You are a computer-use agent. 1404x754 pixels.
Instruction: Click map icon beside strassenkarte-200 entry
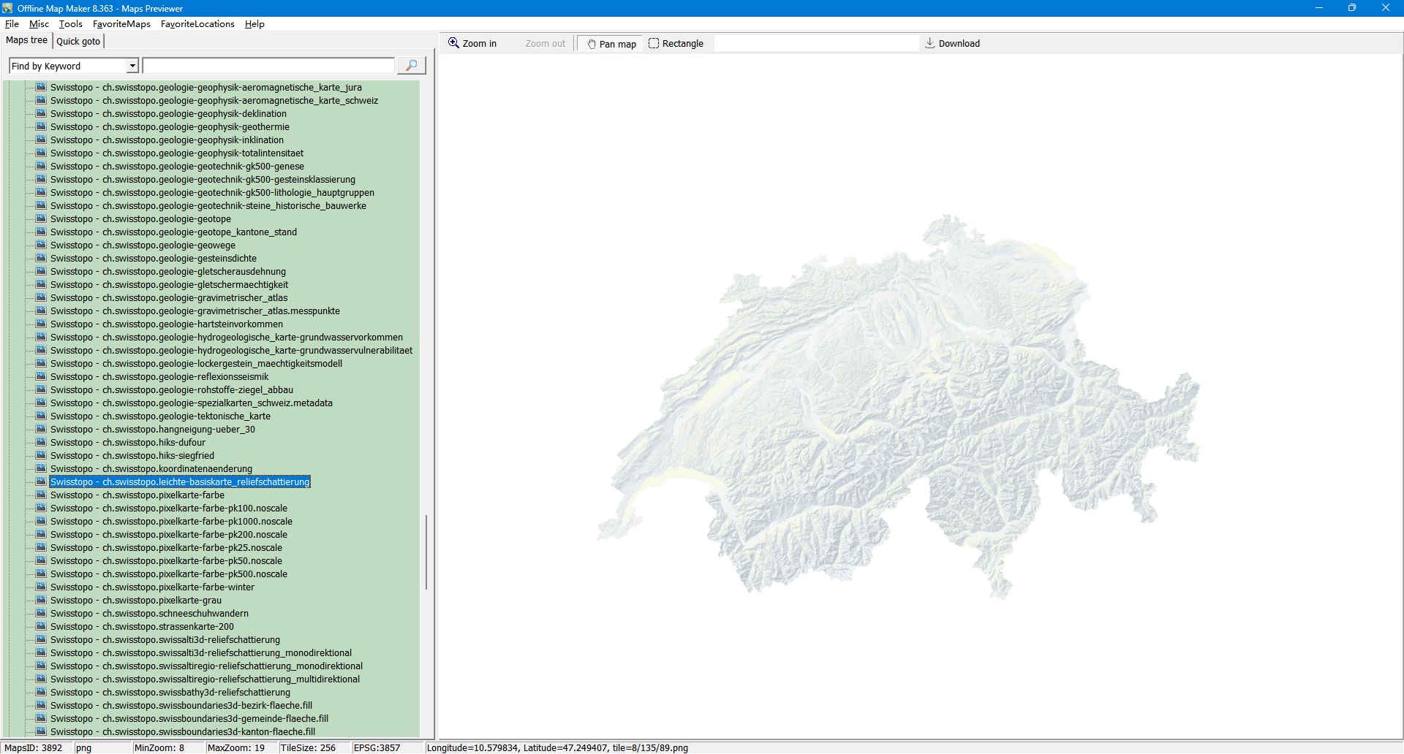pyautogui.click(x=42, y=627)
